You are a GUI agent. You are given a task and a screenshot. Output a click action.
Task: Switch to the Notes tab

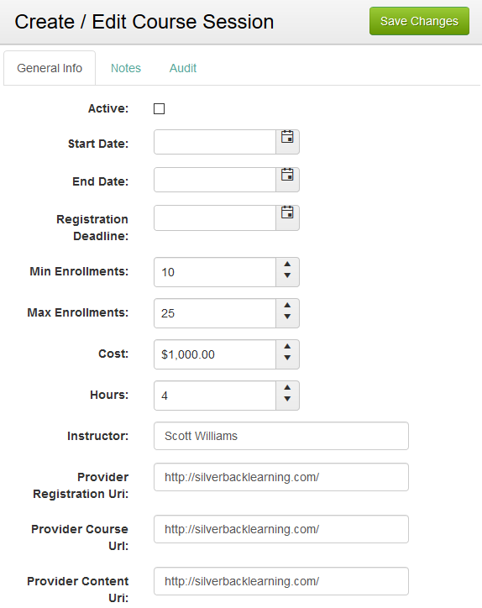click(x=126, y=68)
